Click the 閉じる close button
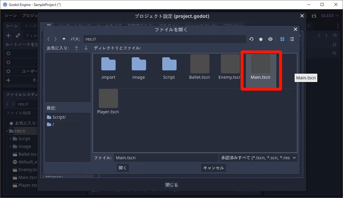The image size is (343, 198). [x=172, y=185]
